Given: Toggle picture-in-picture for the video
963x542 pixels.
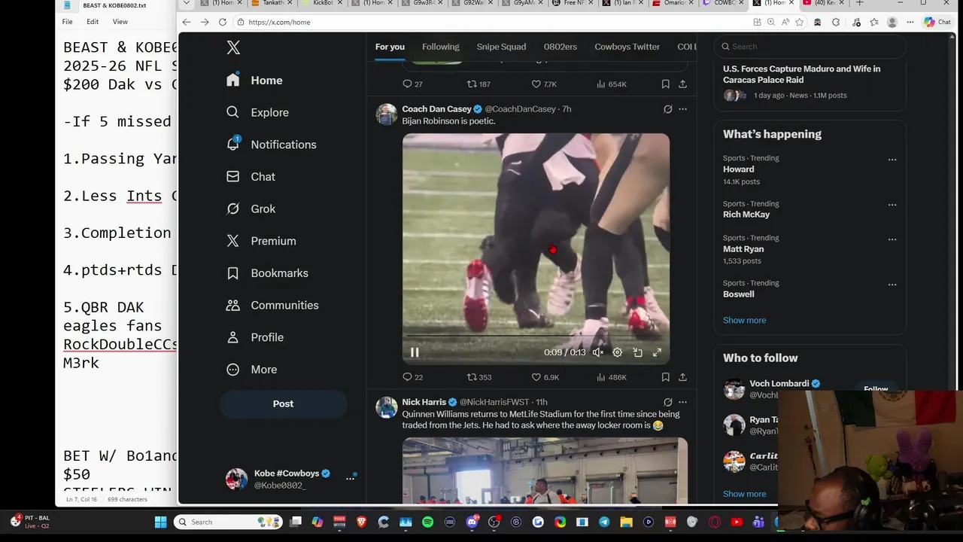Looking at the screenshot, I should coord(637,352).
